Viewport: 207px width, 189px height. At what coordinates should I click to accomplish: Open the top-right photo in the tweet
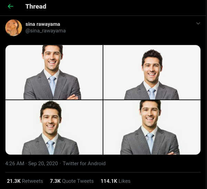click(152, 72)
